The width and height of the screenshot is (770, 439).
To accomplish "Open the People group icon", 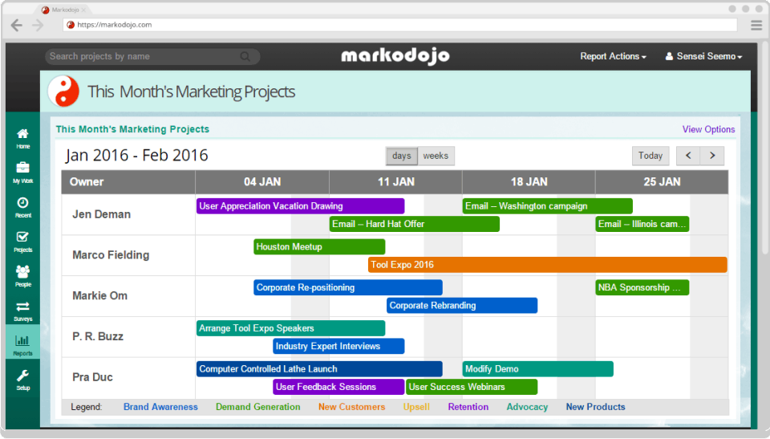I will (22, 271).
